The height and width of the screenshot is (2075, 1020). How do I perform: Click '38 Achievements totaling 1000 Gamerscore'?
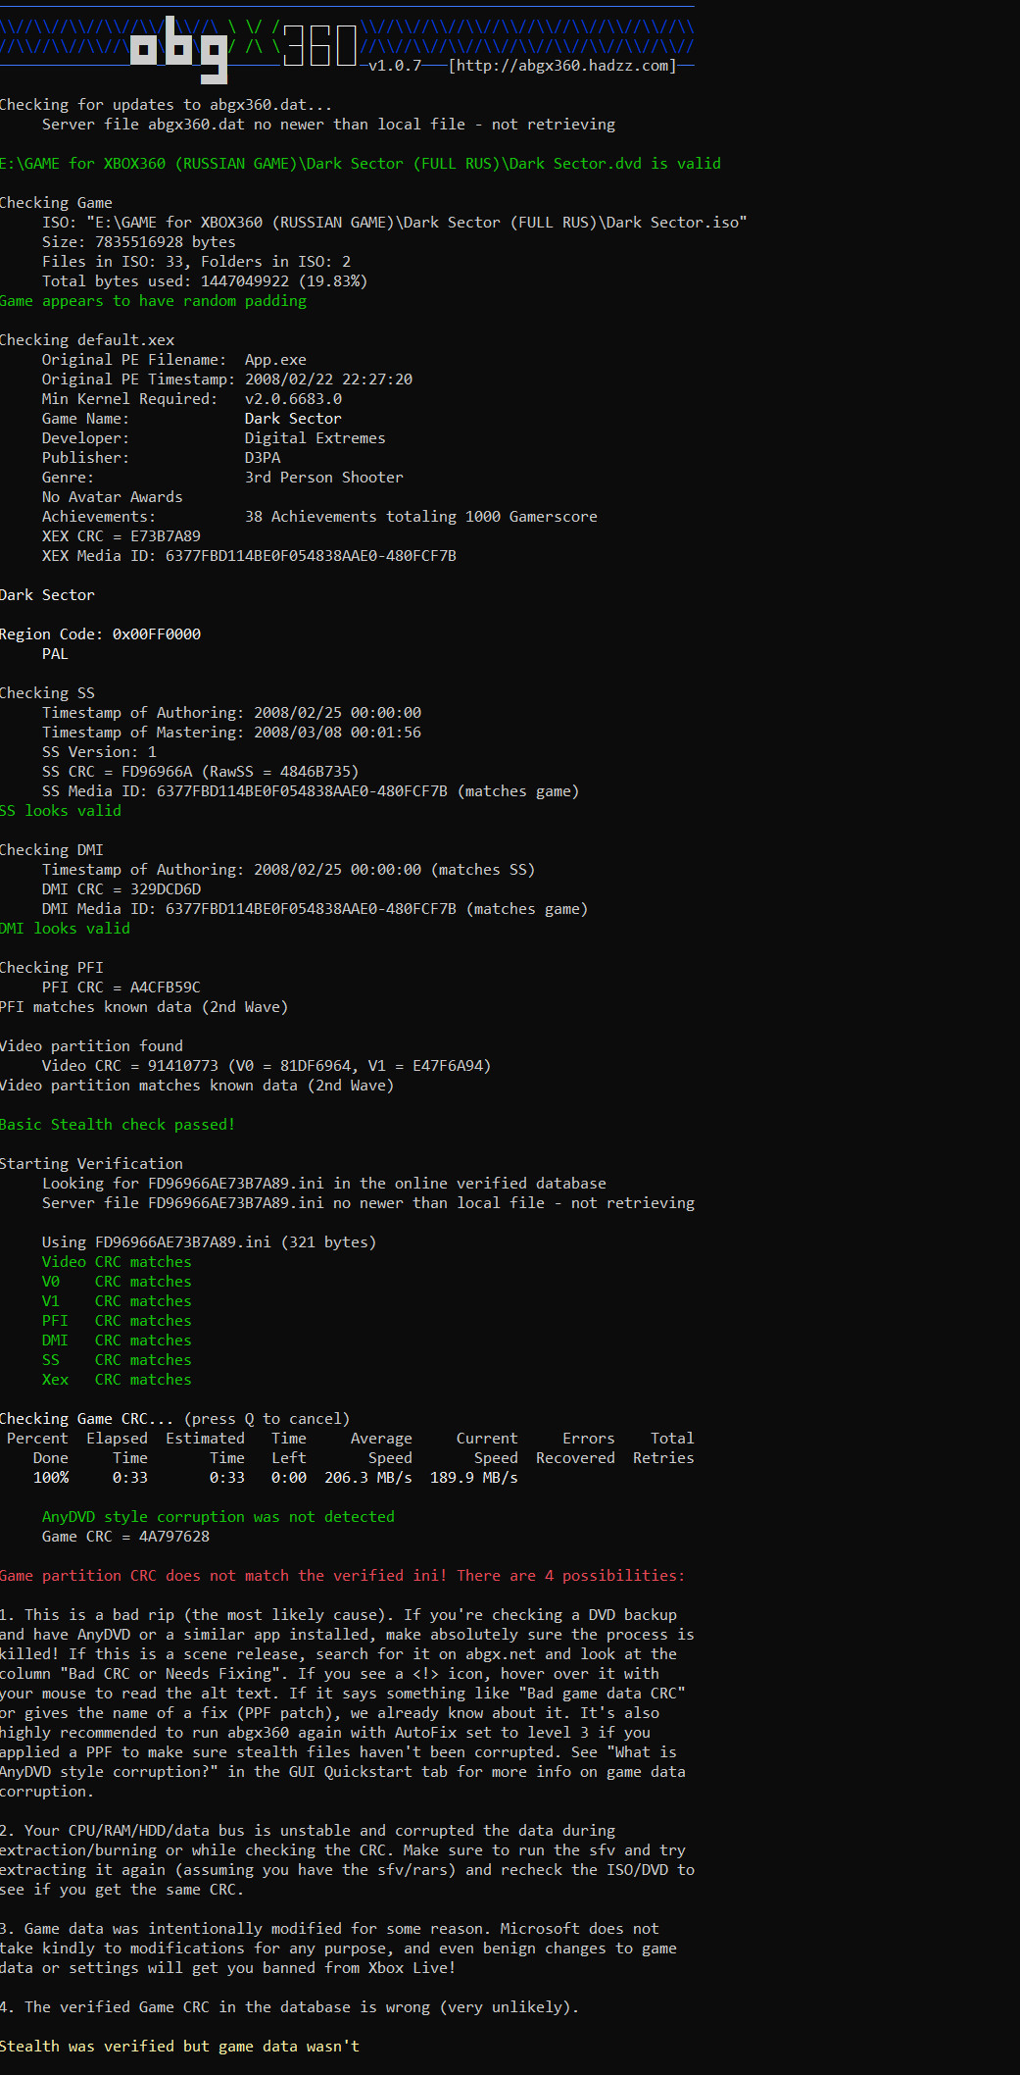point(420,517)
